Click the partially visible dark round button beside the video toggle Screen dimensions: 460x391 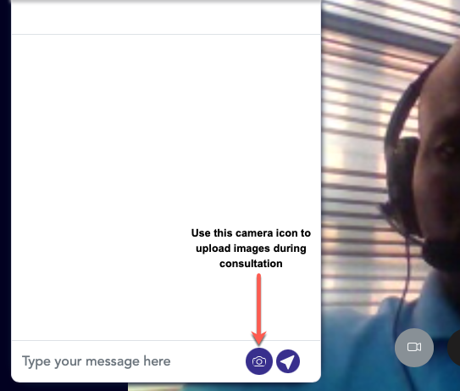tap(454, 348)
